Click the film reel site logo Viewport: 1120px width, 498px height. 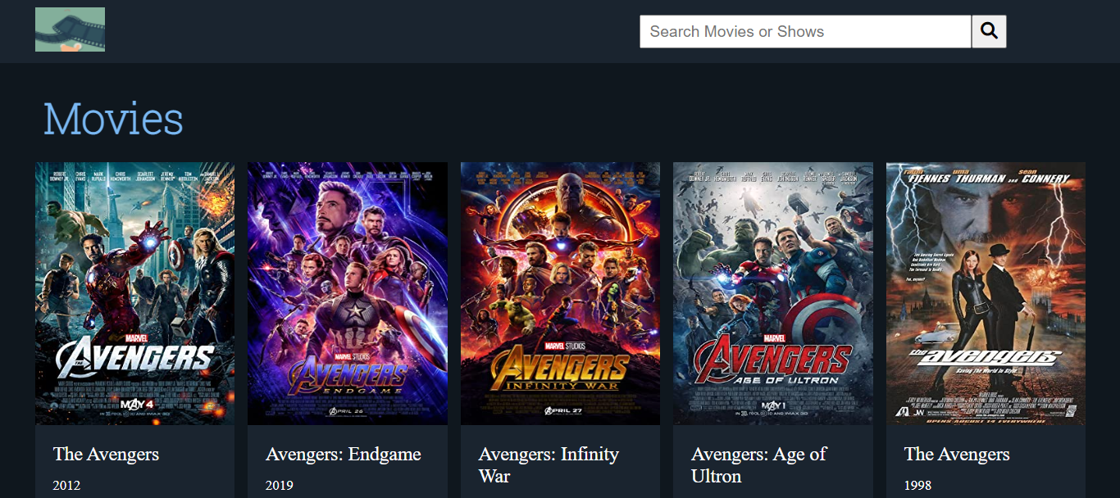(70, 29)
